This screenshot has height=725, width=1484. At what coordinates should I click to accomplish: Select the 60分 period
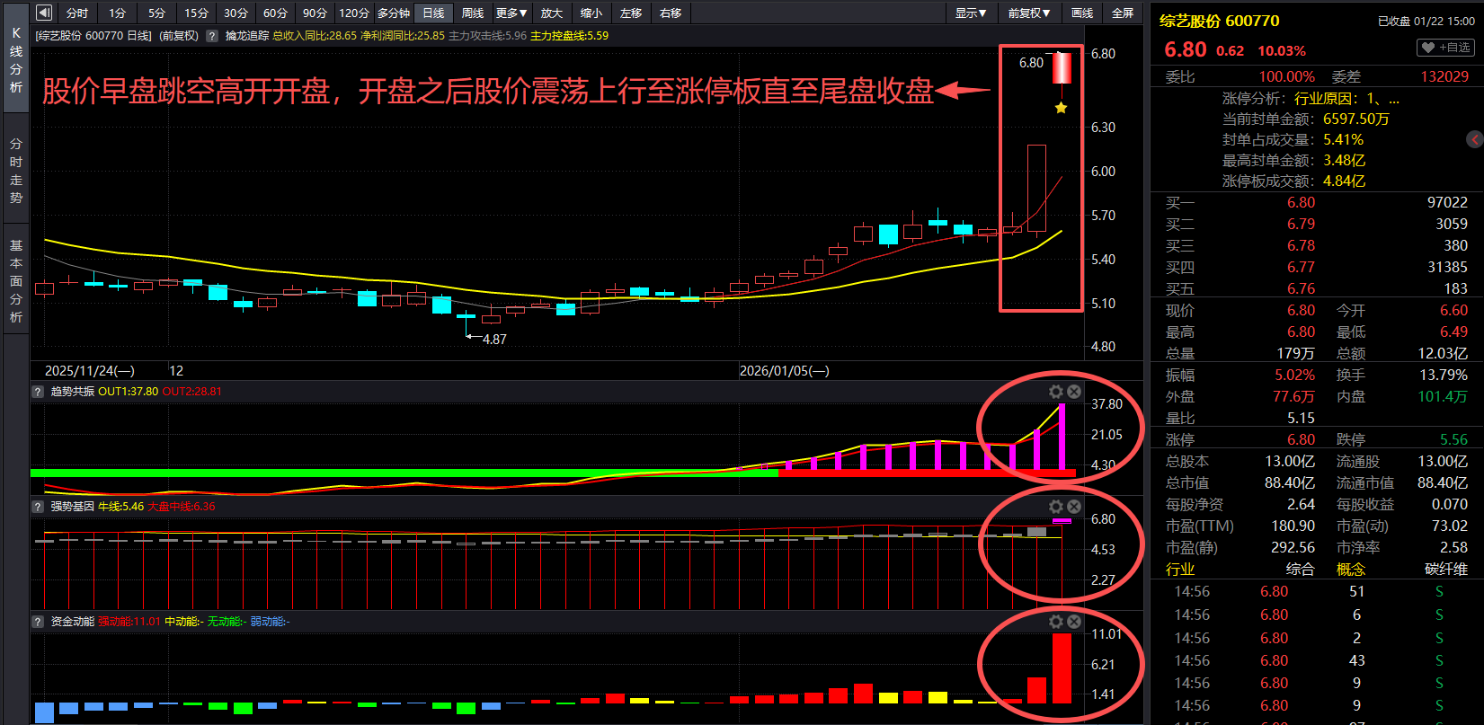pyautogui.click(x=275, y=13)
